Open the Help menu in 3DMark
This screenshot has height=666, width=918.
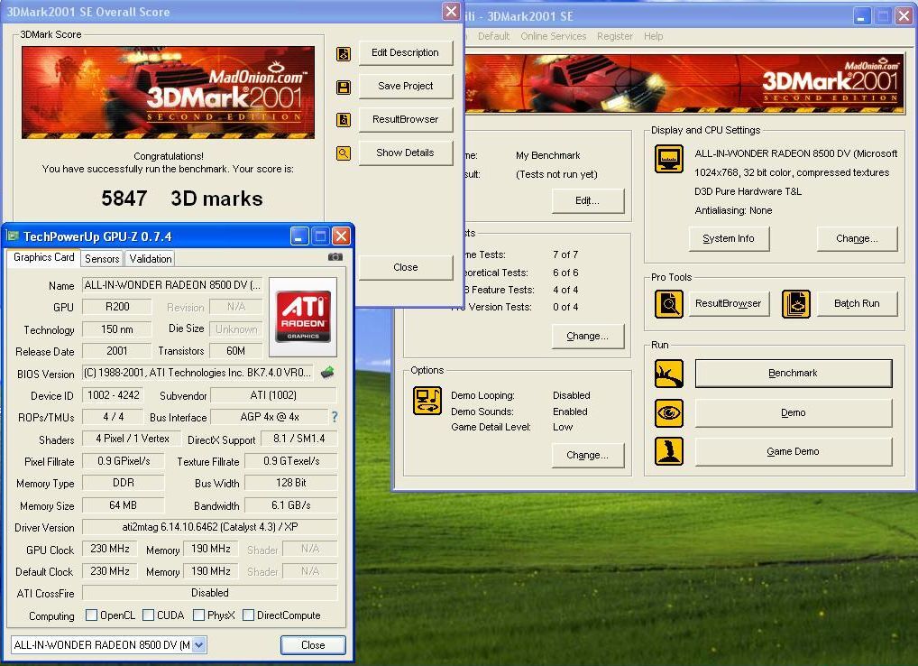click(x=654, y=36)
